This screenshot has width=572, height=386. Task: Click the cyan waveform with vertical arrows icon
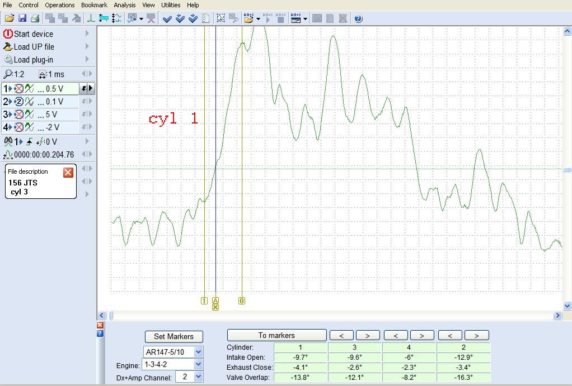click(x=104, y=18)
